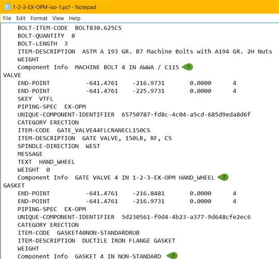Click green callout marker 1
This screenshot has width=279, height=259.
(x=188, y=67)
